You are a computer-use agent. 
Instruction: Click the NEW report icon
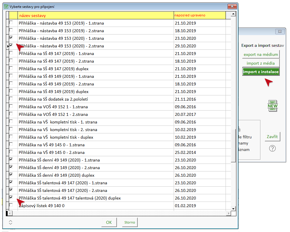[x=273, y=106]
